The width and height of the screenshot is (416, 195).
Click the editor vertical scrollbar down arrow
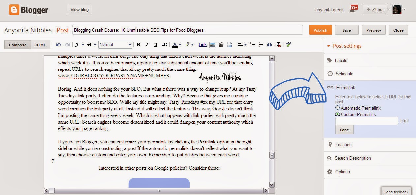(272, 185)
